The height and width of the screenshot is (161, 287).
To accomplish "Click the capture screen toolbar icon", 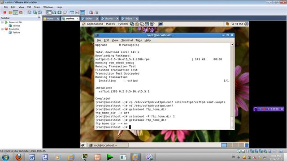I will 91,13.
